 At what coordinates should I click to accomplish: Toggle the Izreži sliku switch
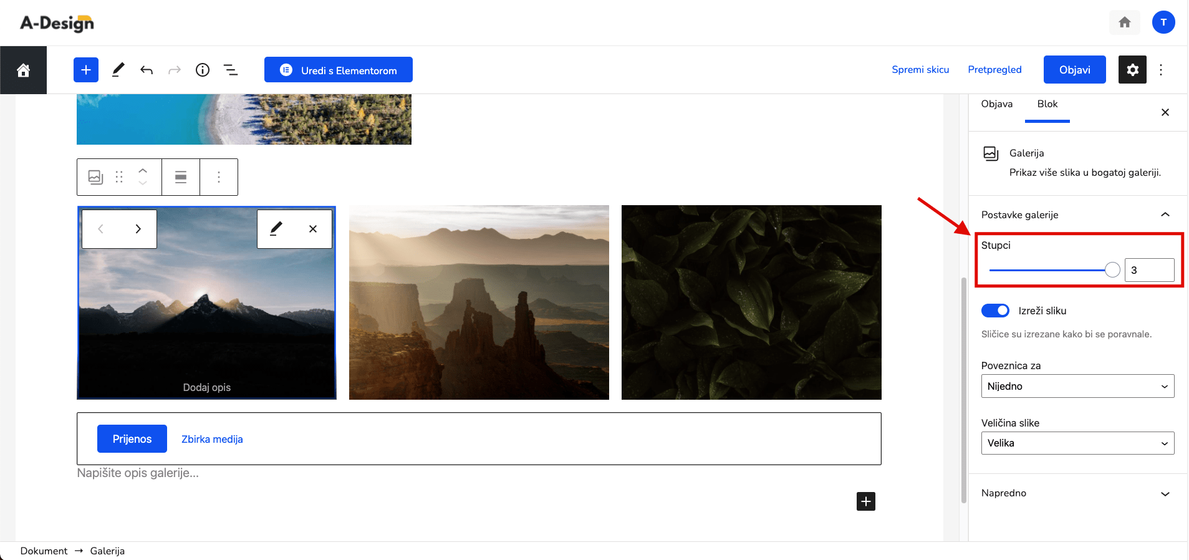pos(995,311)
